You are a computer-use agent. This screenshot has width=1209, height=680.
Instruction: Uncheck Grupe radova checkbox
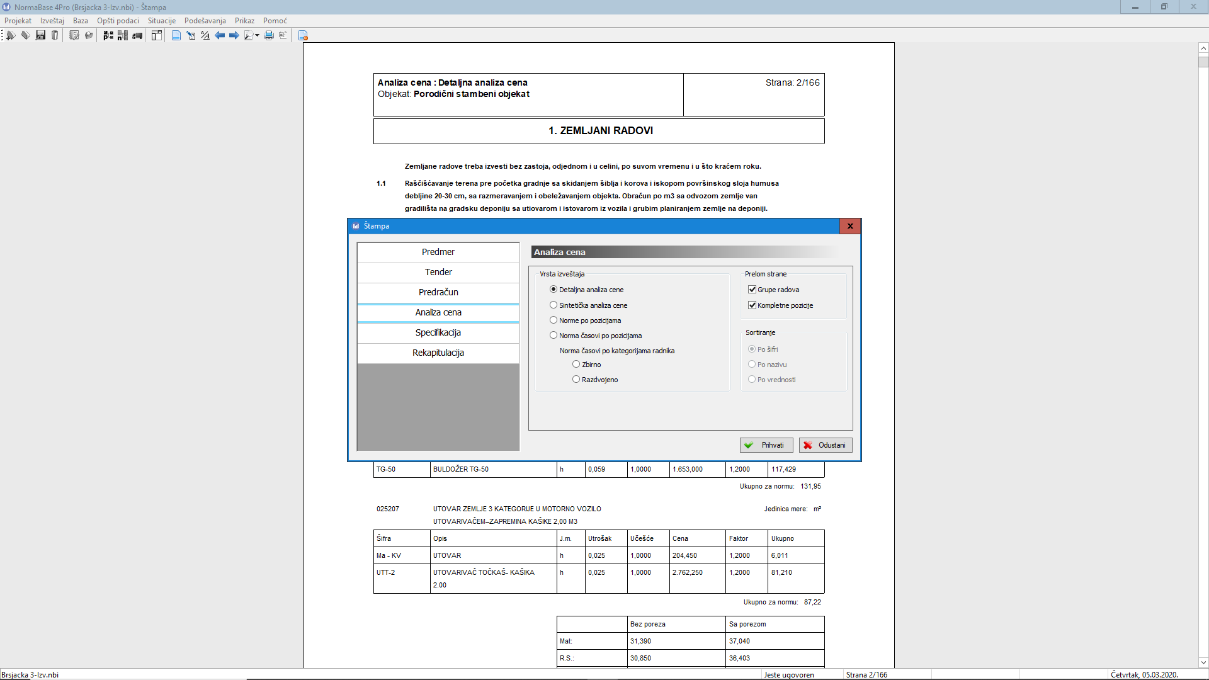click(x=752, y=290)
